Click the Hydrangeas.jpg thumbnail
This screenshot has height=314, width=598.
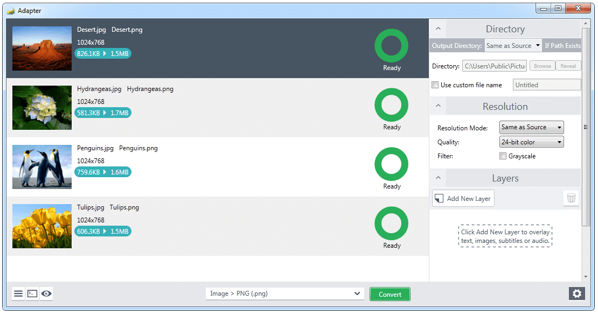41,108
